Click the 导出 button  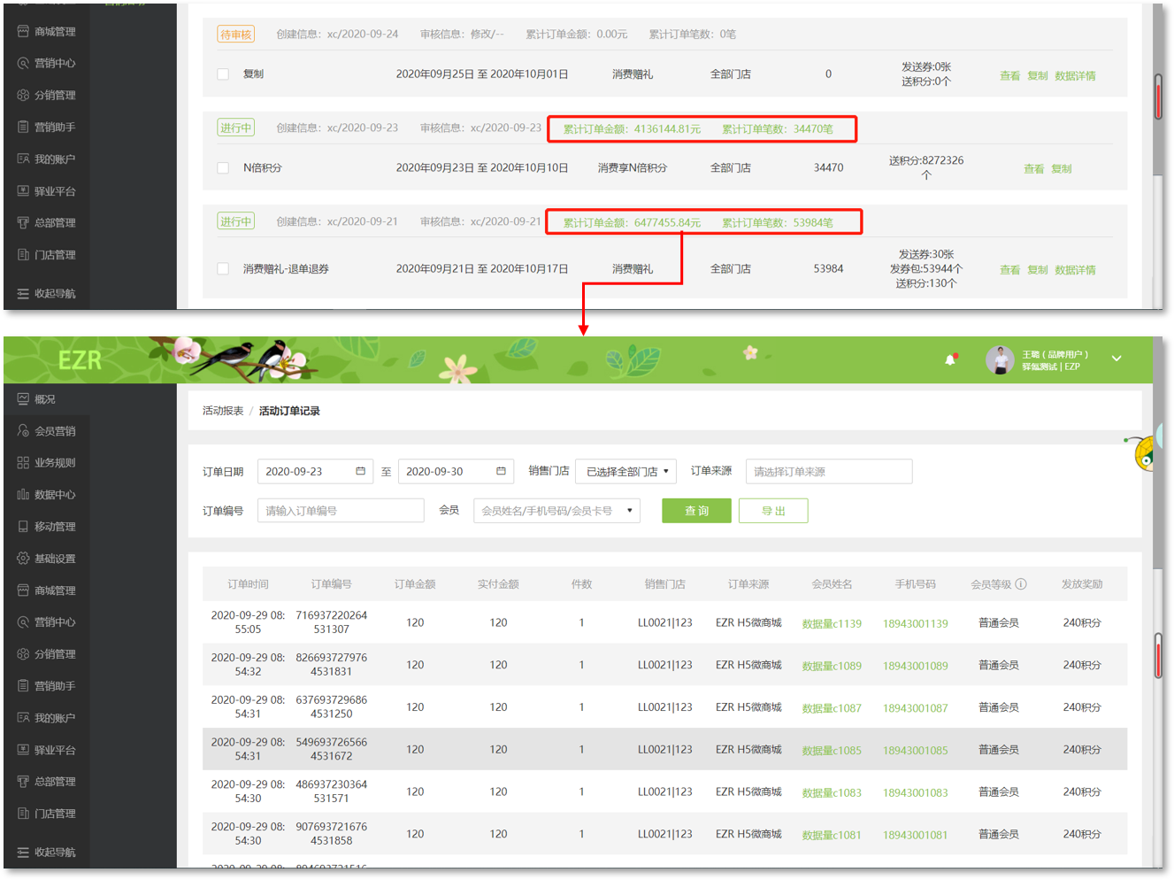coord(773,511)
